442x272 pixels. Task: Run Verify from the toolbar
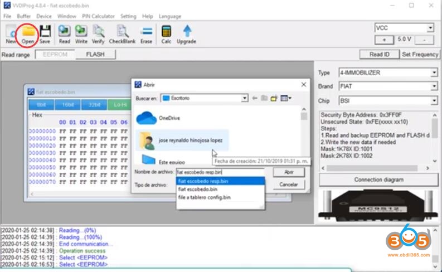98,34
